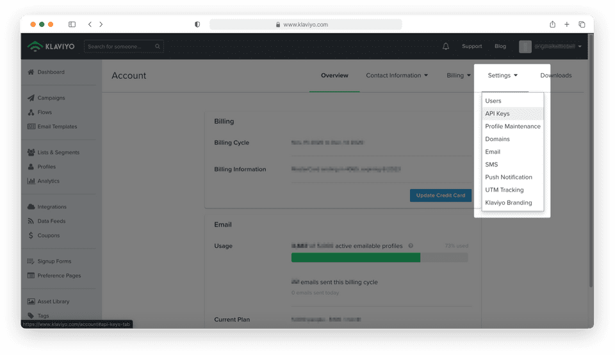This screenshot has height=355, width=615.
Task: Click the Klaviyo logo
Action: pos(51,46)
